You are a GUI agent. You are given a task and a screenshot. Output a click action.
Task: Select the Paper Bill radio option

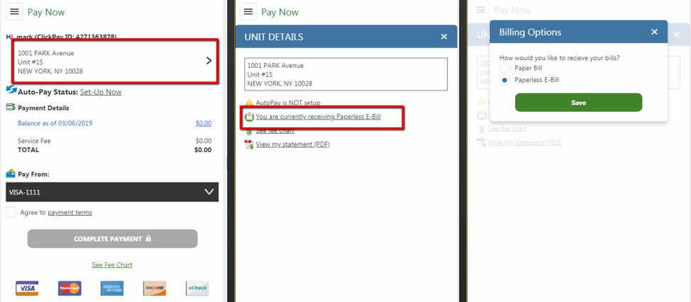(504, 68)
